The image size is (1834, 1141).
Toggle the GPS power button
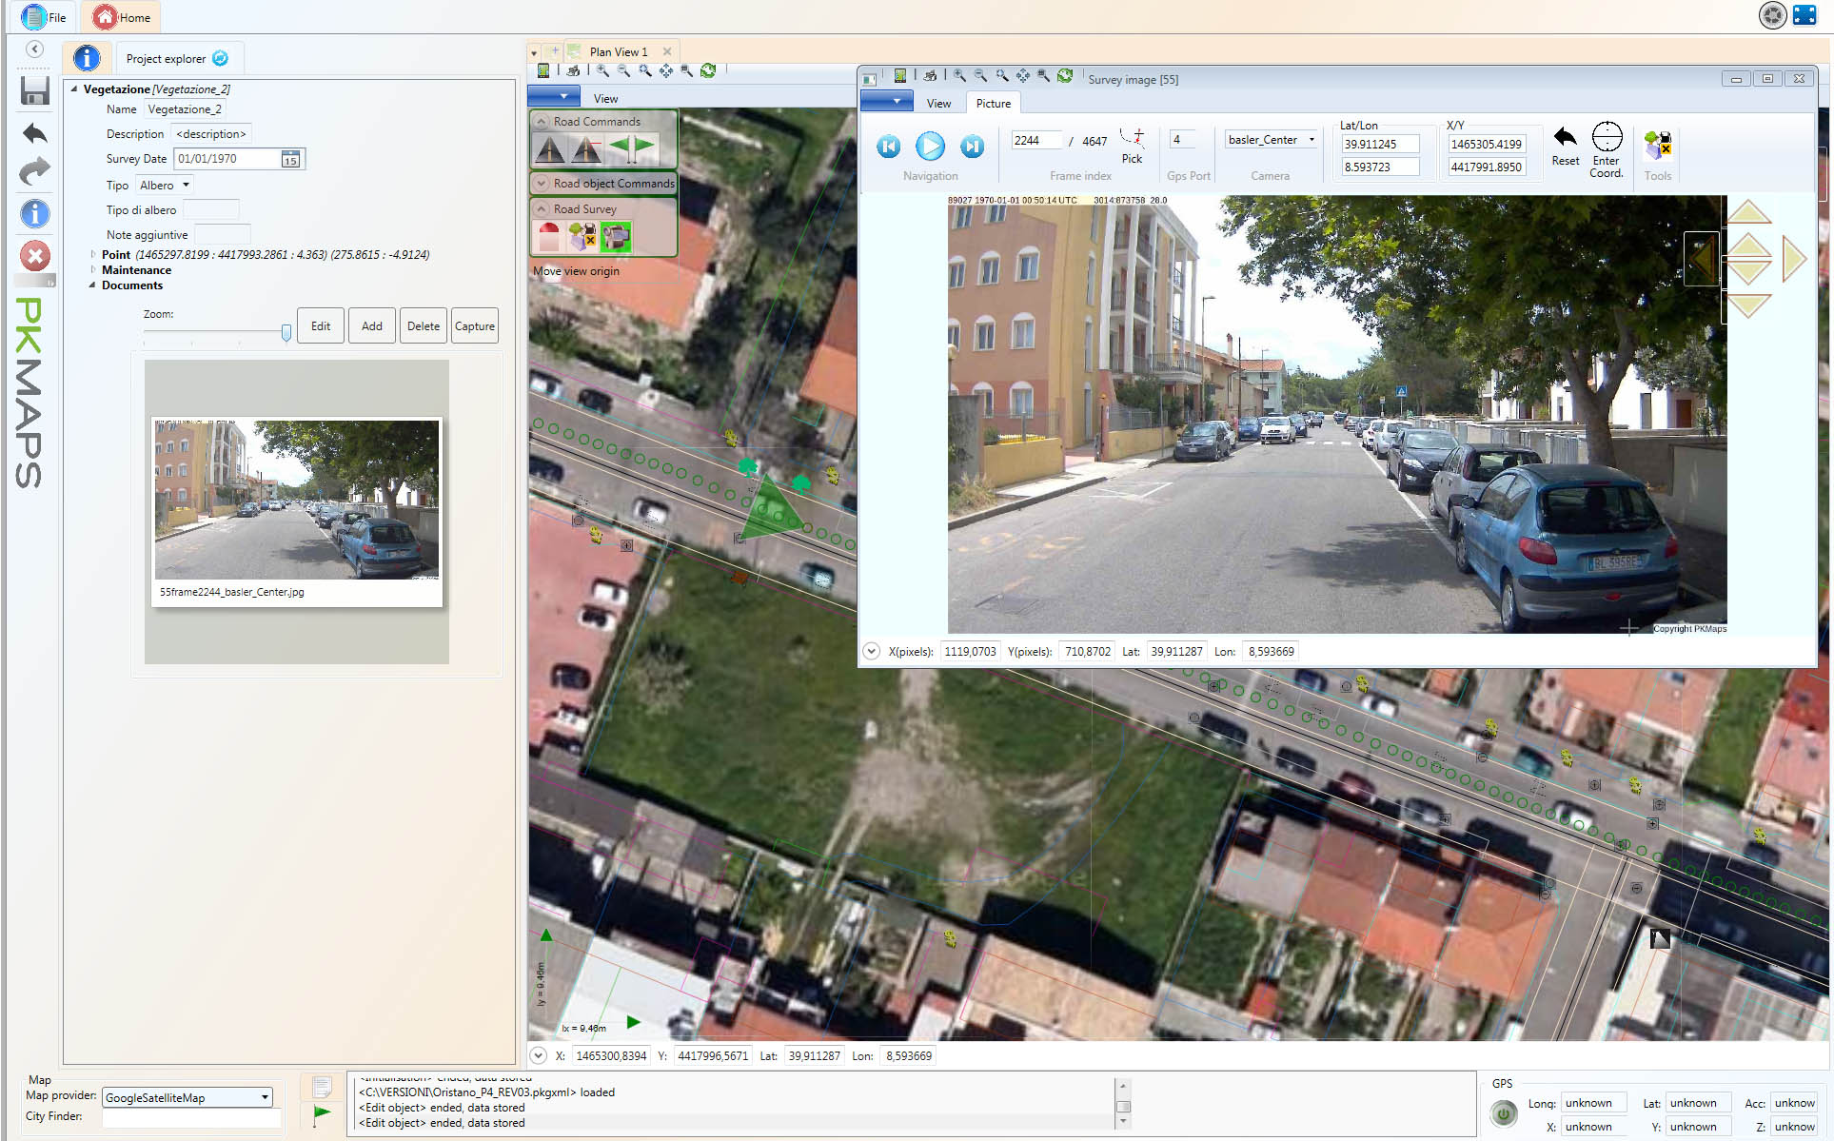[1504, 1113]
